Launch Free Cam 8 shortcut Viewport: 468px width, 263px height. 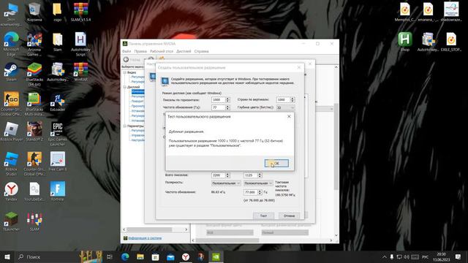click(57, 161)
